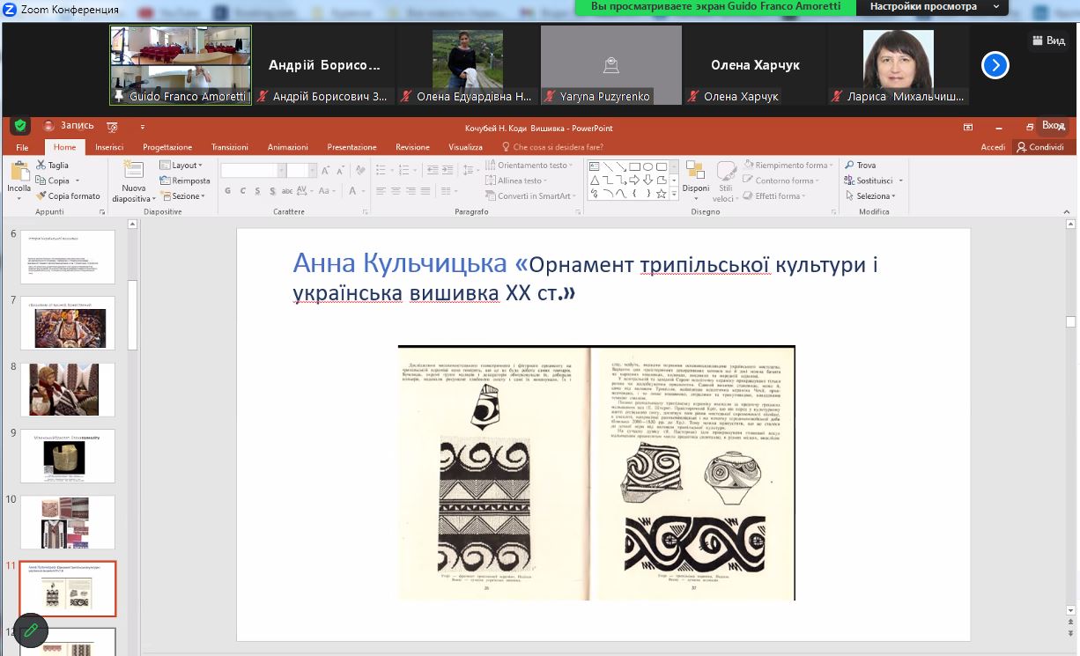Open the Transizioni ribbon tab

pyautogui.click(x=229, y=147)
